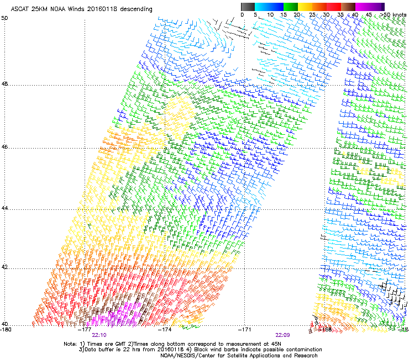
Task: Select the green 15-20 knots legend swatch
Action: [x=291, y=7]
